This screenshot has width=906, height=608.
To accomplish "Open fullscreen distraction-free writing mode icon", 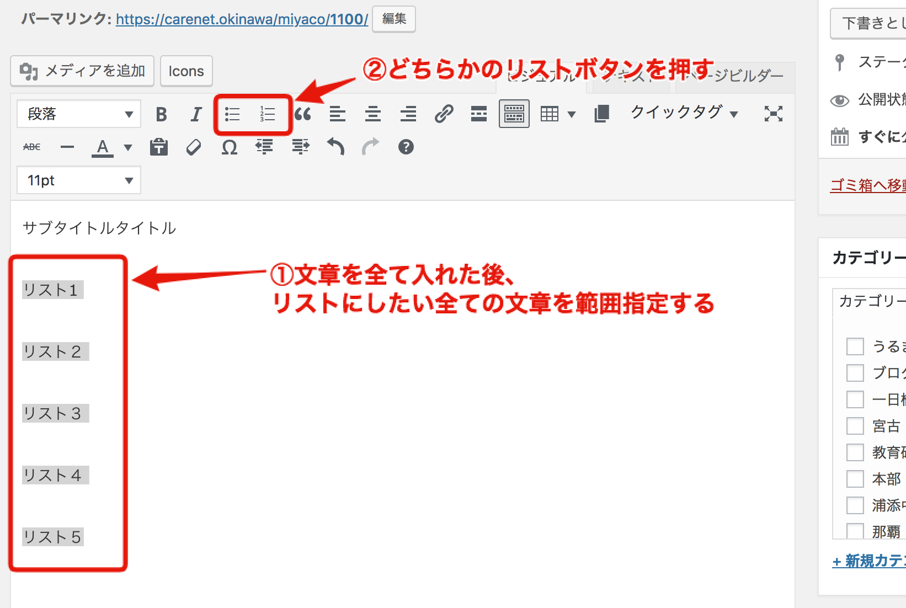I will pyautogui.click(x=773, y=114).
